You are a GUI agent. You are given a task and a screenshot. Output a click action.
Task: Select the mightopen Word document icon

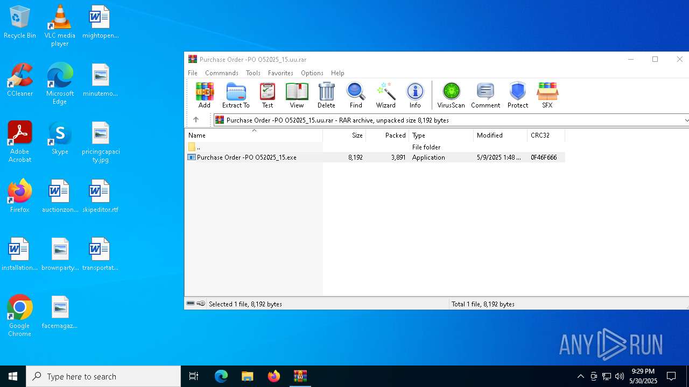click(x=101, y=23)
